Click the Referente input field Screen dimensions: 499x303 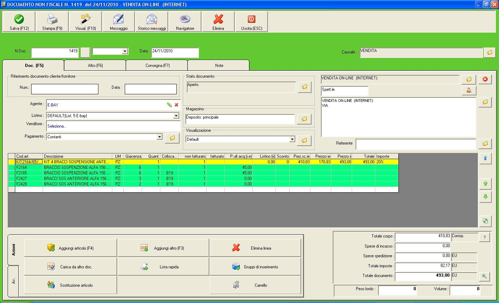tap(416, 144)
